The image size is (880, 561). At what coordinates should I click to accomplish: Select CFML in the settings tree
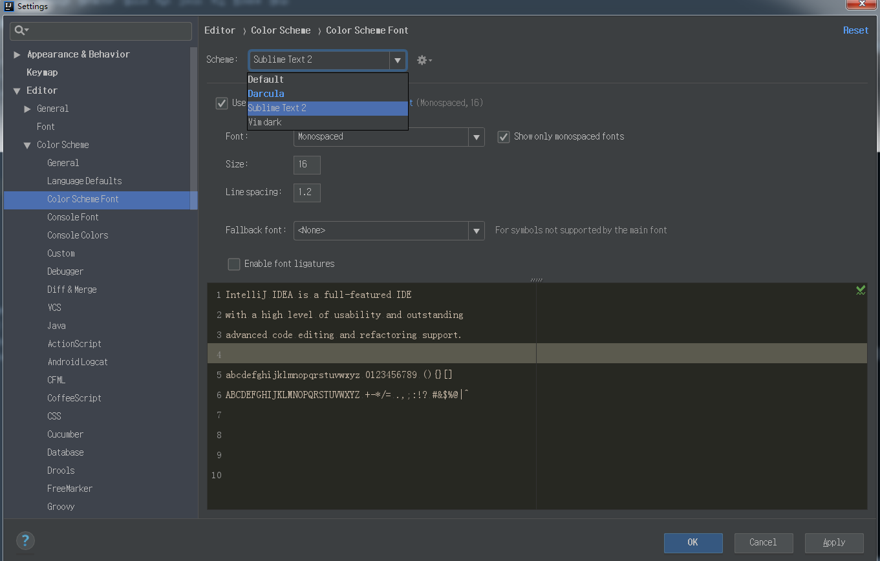[x=56, y=380]
